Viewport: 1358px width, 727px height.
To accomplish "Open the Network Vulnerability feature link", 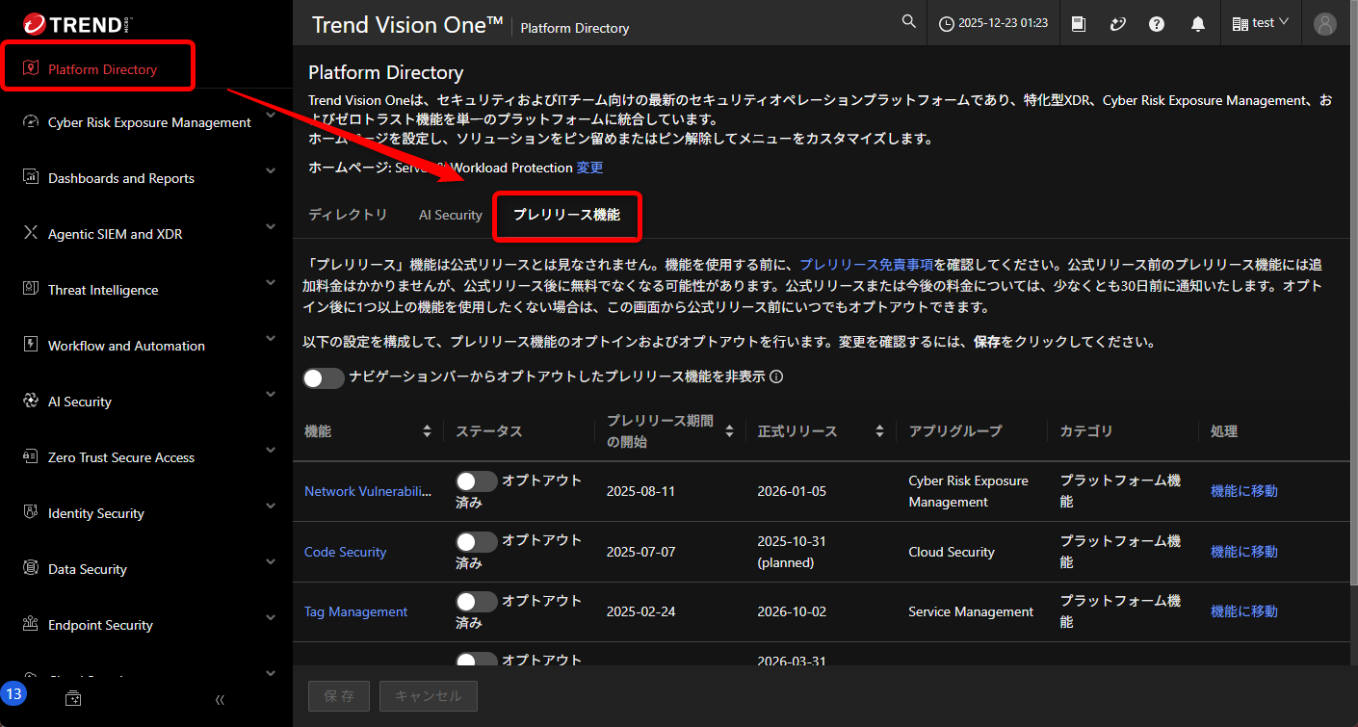I will pos(367,491).
